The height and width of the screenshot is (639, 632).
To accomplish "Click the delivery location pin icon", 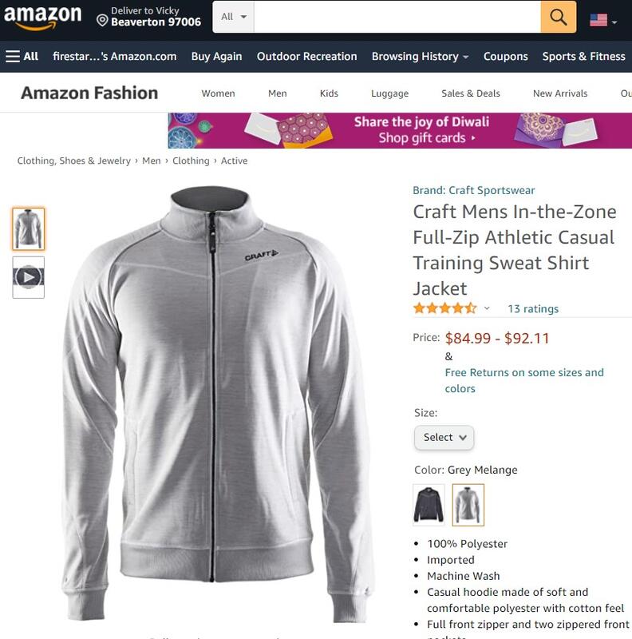I will click(x=102, y=20).
